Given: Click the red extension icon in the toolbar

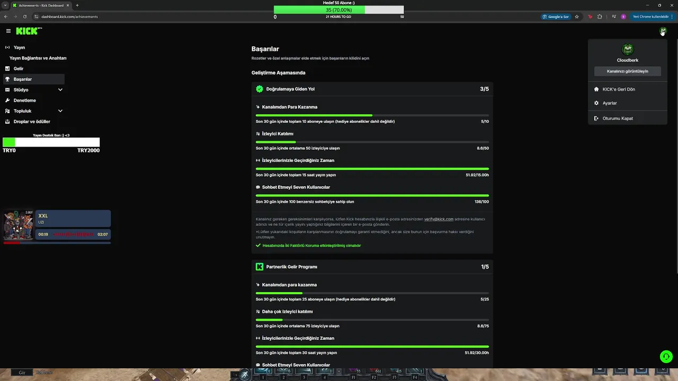Looking at the screenshot, I should click(590, 16).
